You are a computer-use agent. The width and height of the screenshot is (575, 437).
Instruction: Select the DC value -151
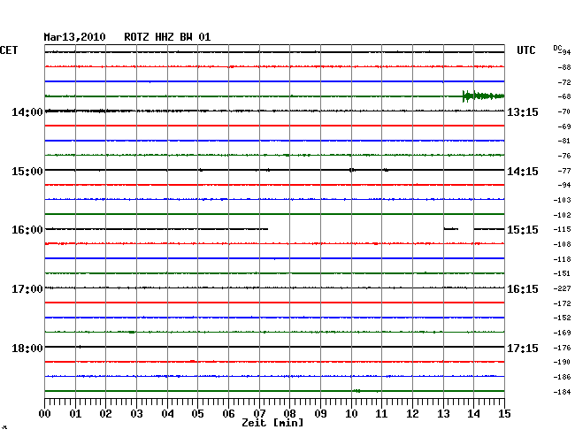[562, 273]
